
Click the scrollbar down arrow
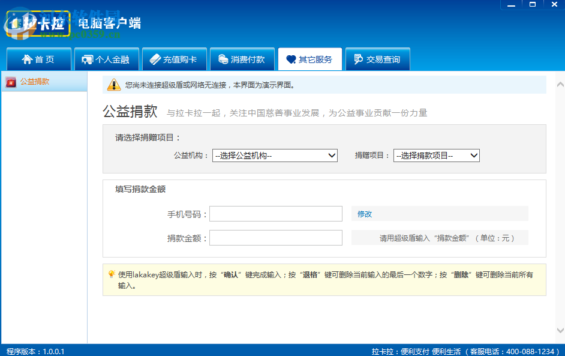point(560,330)
